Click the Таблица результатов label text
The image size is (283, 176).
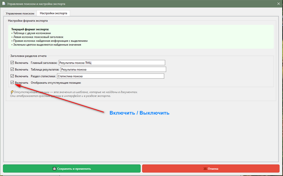45,70
